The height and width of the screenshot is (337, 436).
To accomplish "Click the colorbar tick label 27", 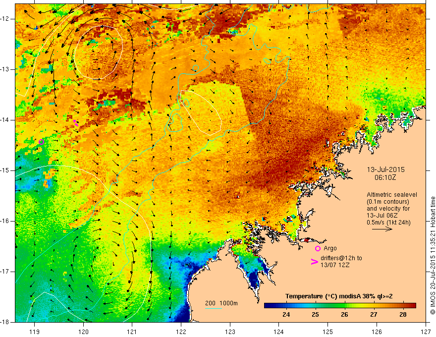I will click(374, 315).
